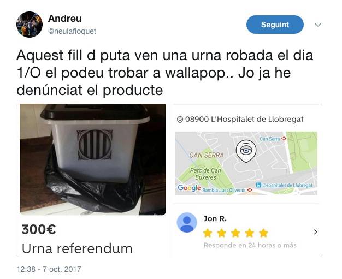
Task: Open the tweet timestamp 12:38 - 7 oct. 2017
Action: pos(49,269)
